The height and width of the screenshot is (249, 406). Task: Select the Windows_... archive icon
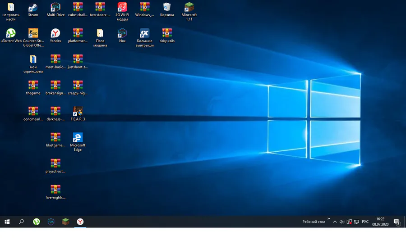pyautogui.click(x=144, y=10)
